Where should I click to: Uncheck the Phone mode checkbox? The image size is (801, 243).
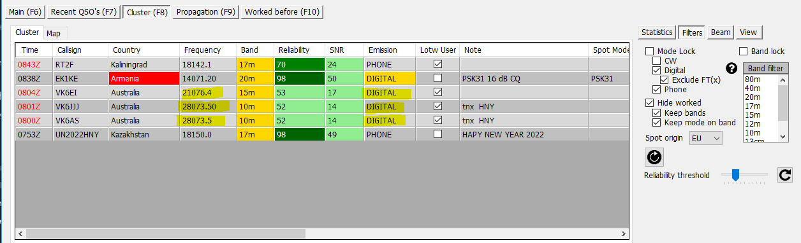(656, 90)
